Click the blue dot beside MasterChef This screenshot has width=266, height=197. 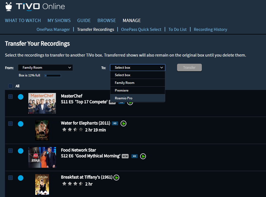pyautogui.click(x=21, y=97)
